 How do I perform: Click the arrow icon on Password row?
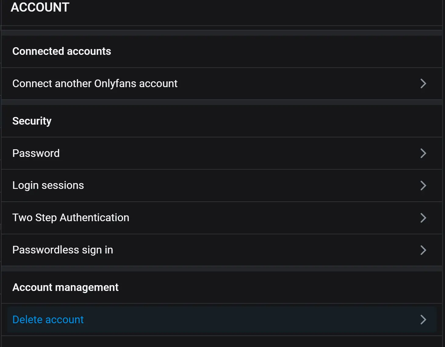point(423,153)
